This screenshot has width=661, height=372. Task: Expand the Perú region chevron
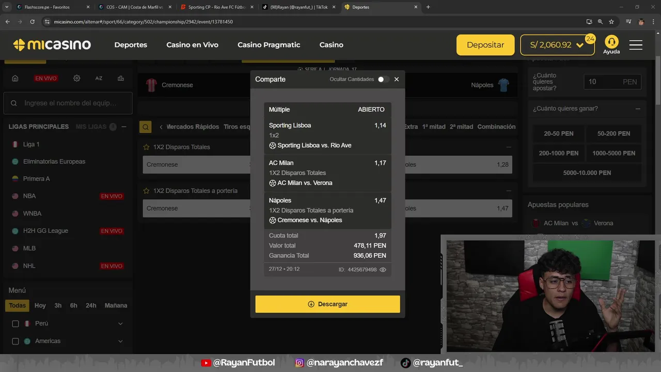tap(120, 323)
